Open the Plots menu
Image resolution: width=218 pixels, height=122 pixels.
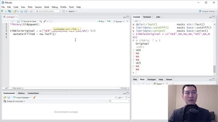(30, 7)
